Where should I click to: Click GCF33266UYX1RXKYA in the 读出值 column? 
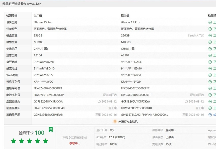(x=135, y=101)
